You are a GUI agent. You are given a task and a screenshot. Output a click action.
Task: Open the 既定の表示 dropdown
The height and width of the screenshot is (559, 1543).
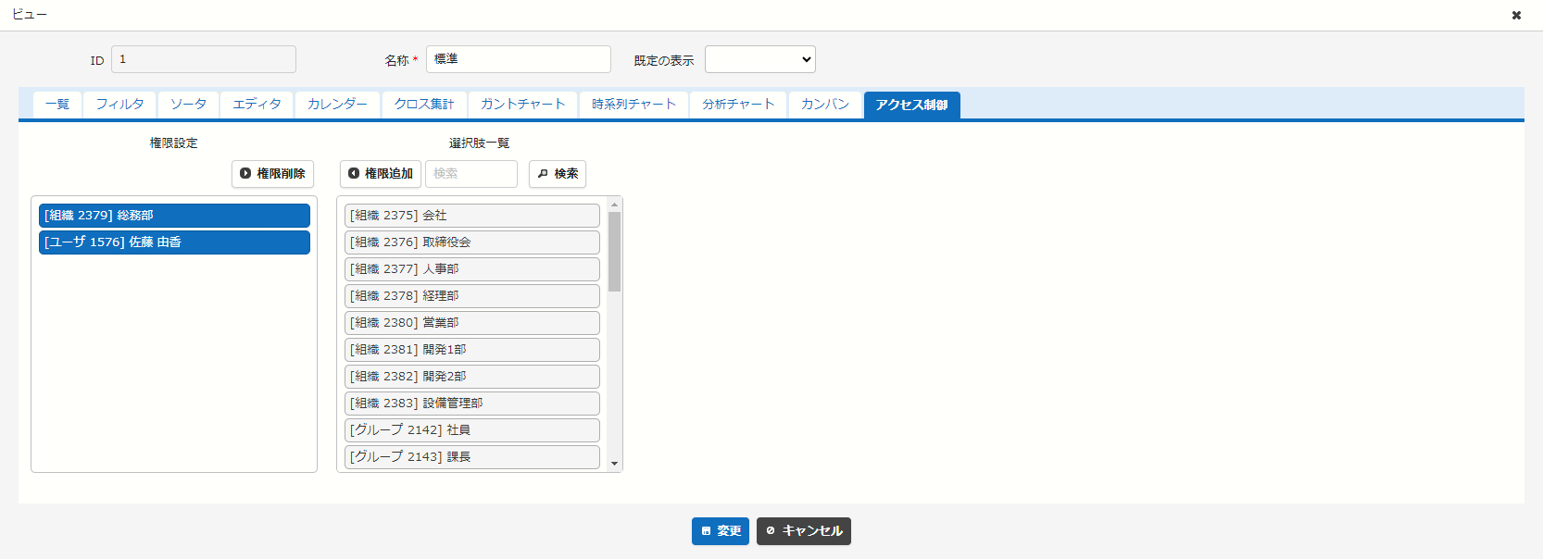(760, 59)
